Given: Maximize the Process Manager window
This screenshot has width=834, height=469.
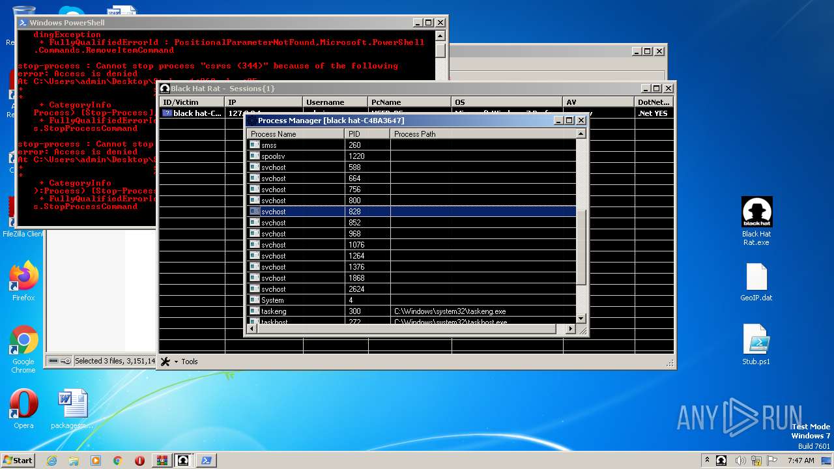Looking at the screenshot, I should 569,121.
